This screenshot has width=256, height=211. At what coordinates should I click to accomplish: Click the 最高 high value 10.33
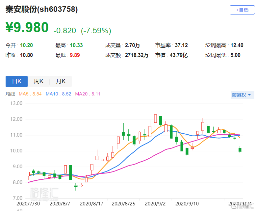click(76, 45)
